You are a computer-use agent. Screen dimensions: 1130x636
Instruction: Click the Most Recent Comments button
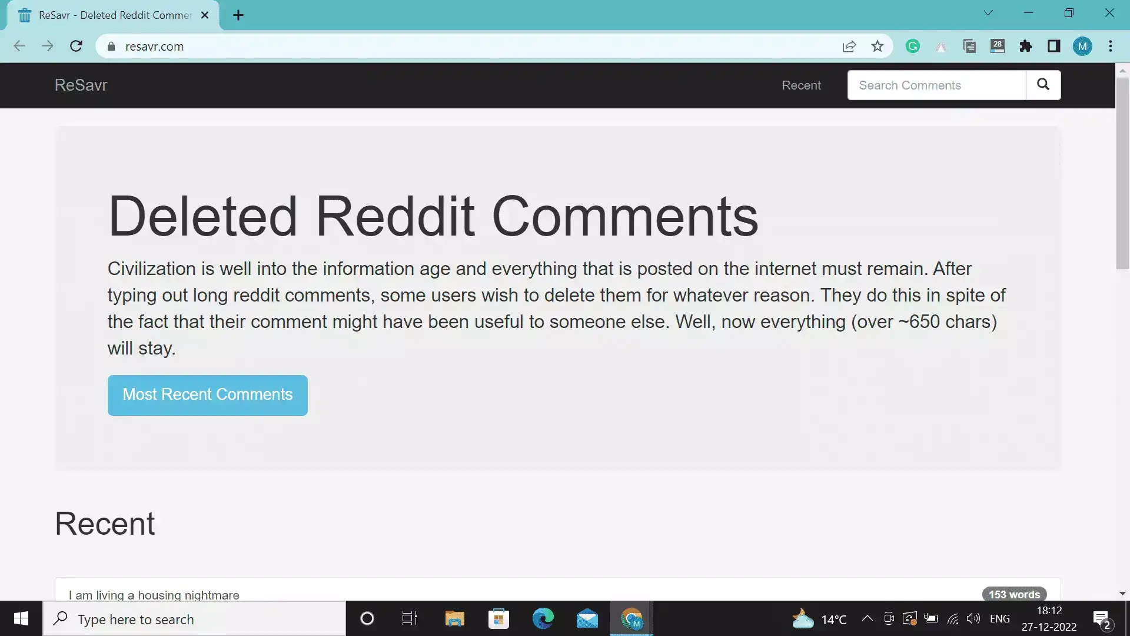click(x=207, y=395)
